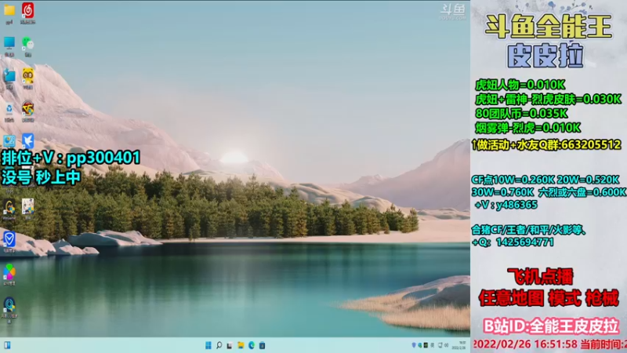Click the line "烟雾弹-烈虎=0.010K"
The image size is (627, 353).
[x=527, y=128]
